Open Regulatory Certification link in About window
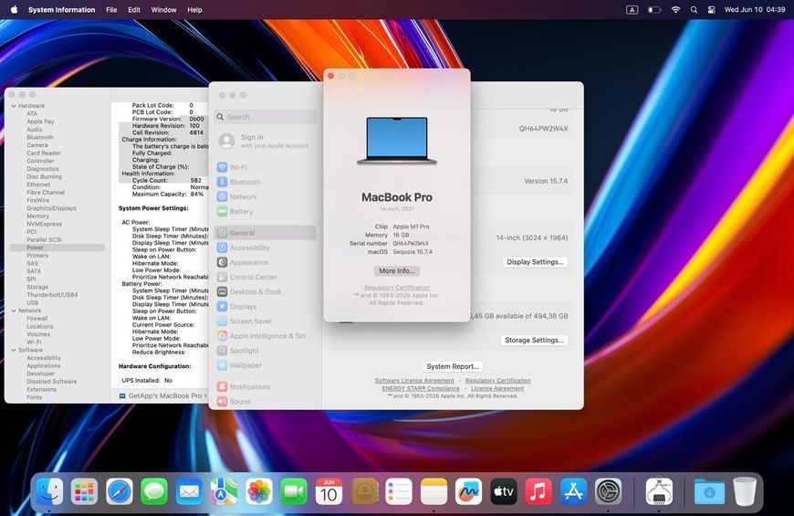Image resolution: width=794 pixels, height=516 pixels. (x=396, y=288)
